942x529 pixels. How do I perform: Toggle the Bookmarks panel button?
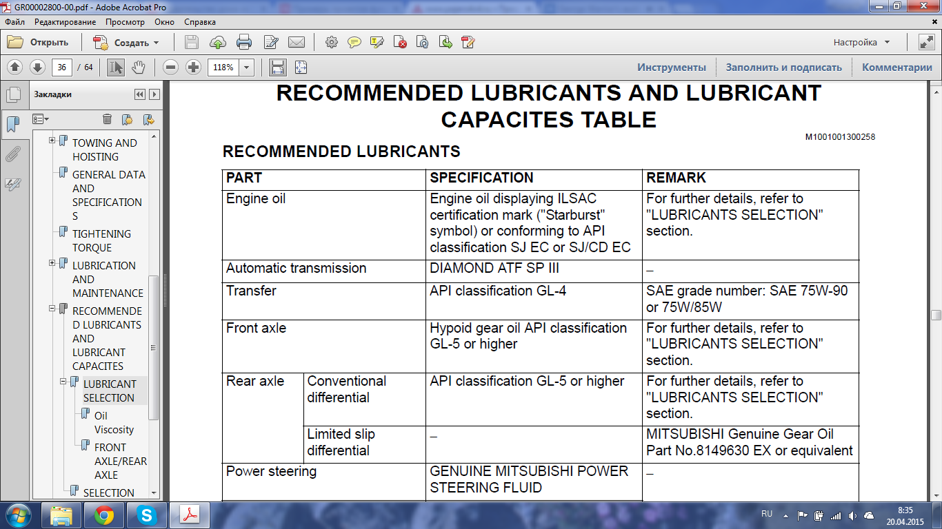click(x=12, y=125)
